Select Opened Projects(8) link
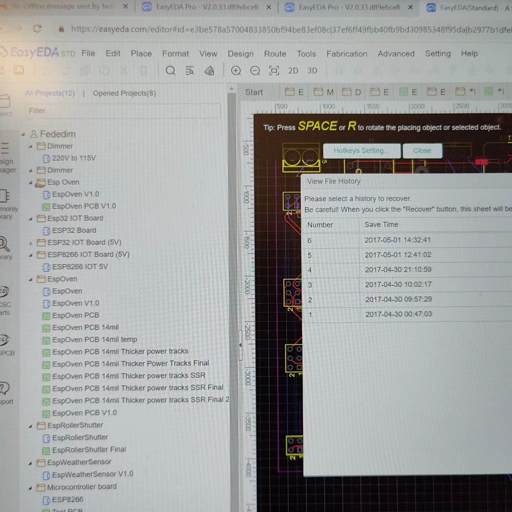 pos(124,93)
